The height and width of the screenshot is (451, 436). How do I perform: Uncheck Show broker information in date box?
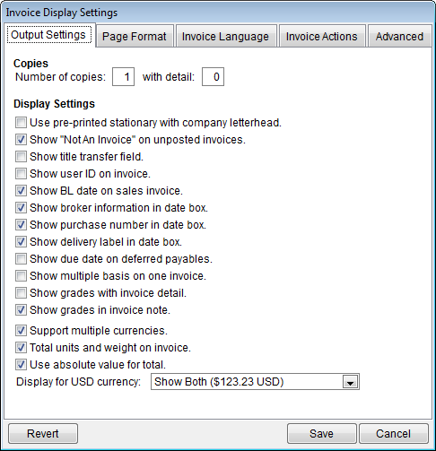tap(21, 208)
